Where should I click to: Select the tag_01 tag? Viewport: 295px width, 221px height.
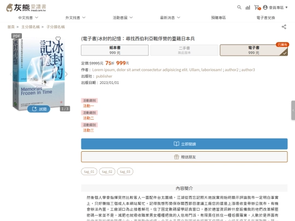[89, 171]
